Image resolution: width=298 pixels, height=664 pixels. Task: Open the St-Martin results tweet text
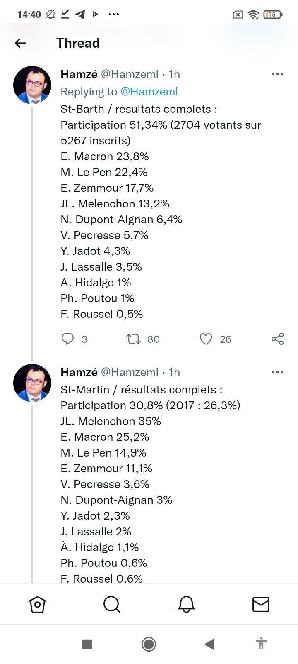click(x=150, y=484)
